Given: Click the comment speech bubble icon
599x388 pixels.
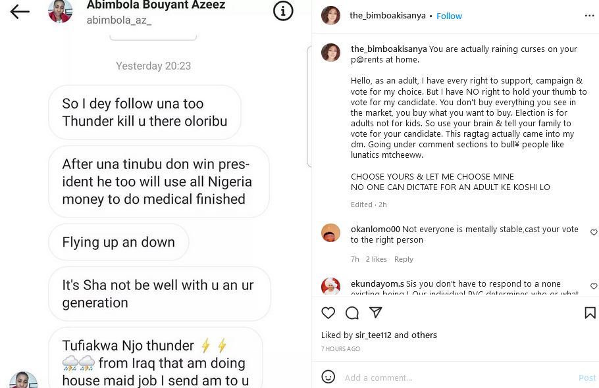Looking at the screenshot, I should (x=352, y=313).
